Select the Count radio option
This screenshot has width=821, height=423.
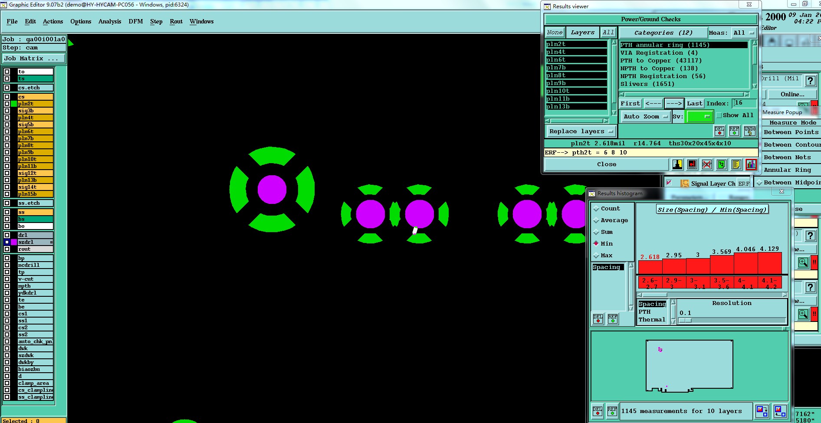(x=596, y=209)
